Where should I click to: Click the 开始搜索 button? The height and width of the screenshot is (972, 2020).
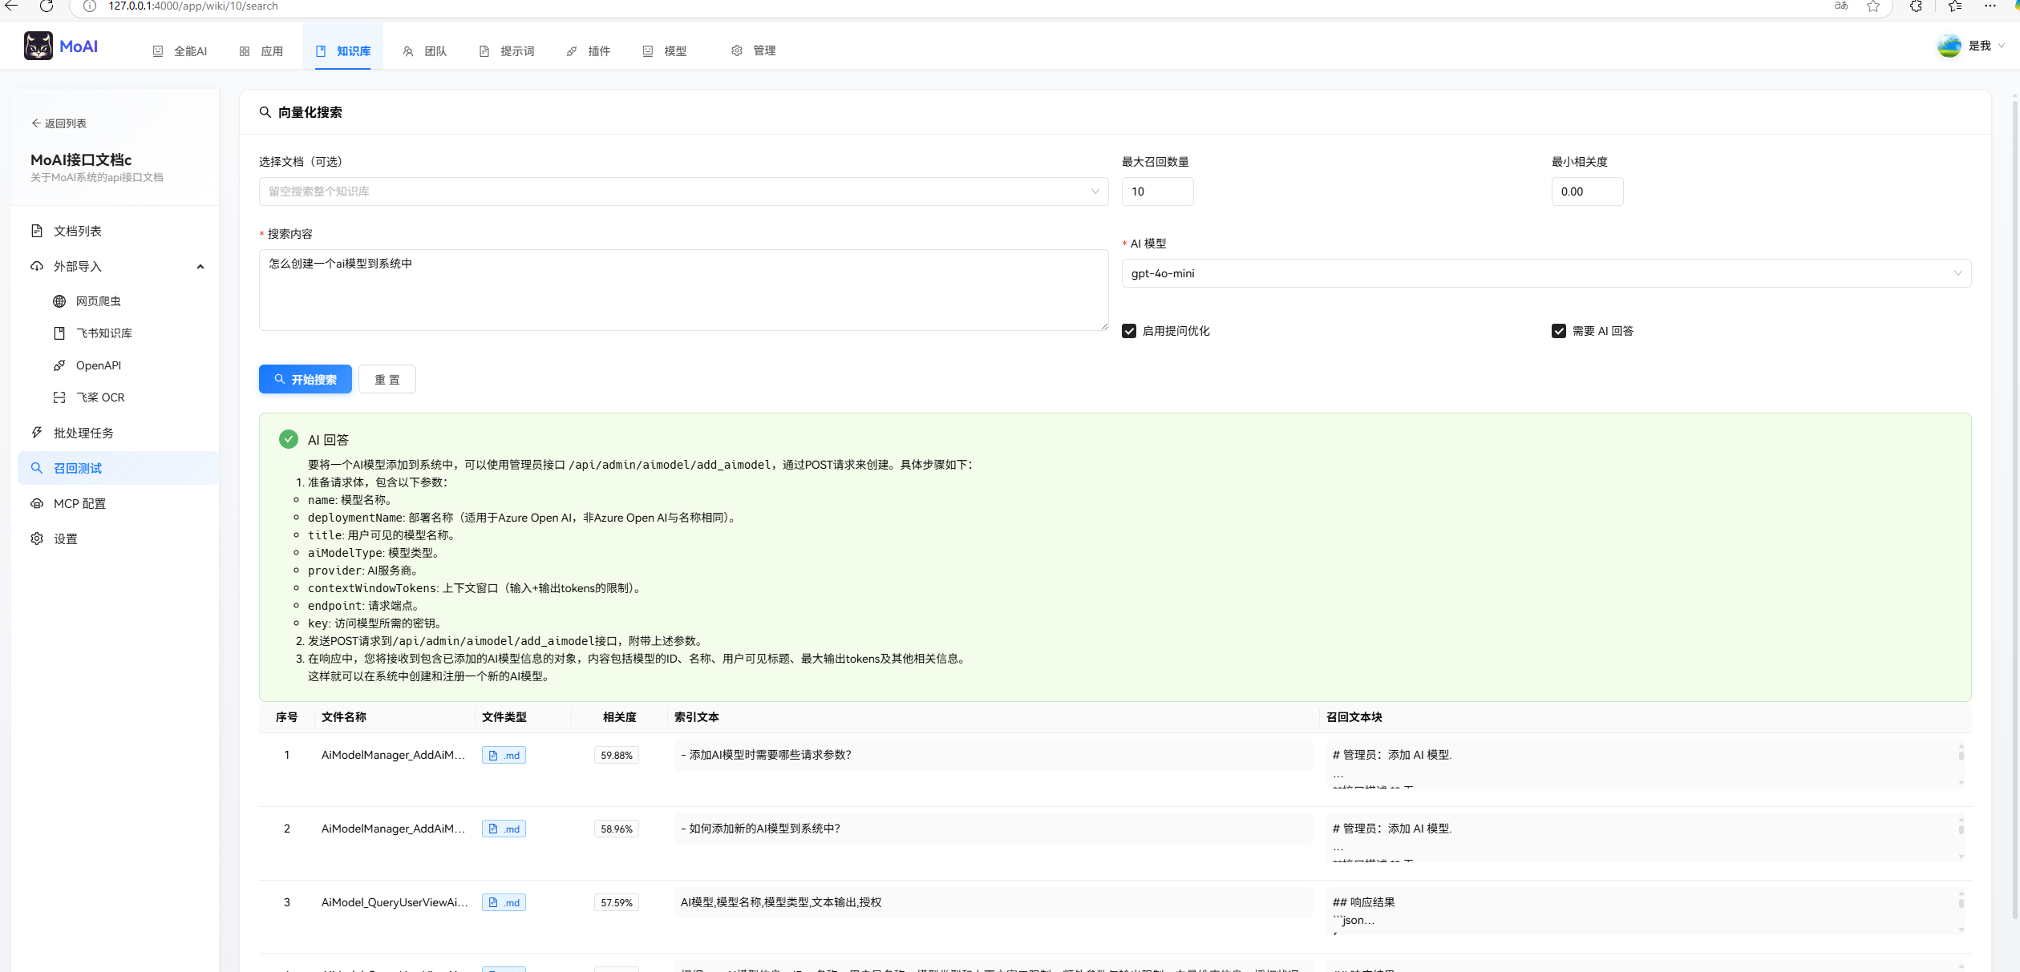click(305, 379)
